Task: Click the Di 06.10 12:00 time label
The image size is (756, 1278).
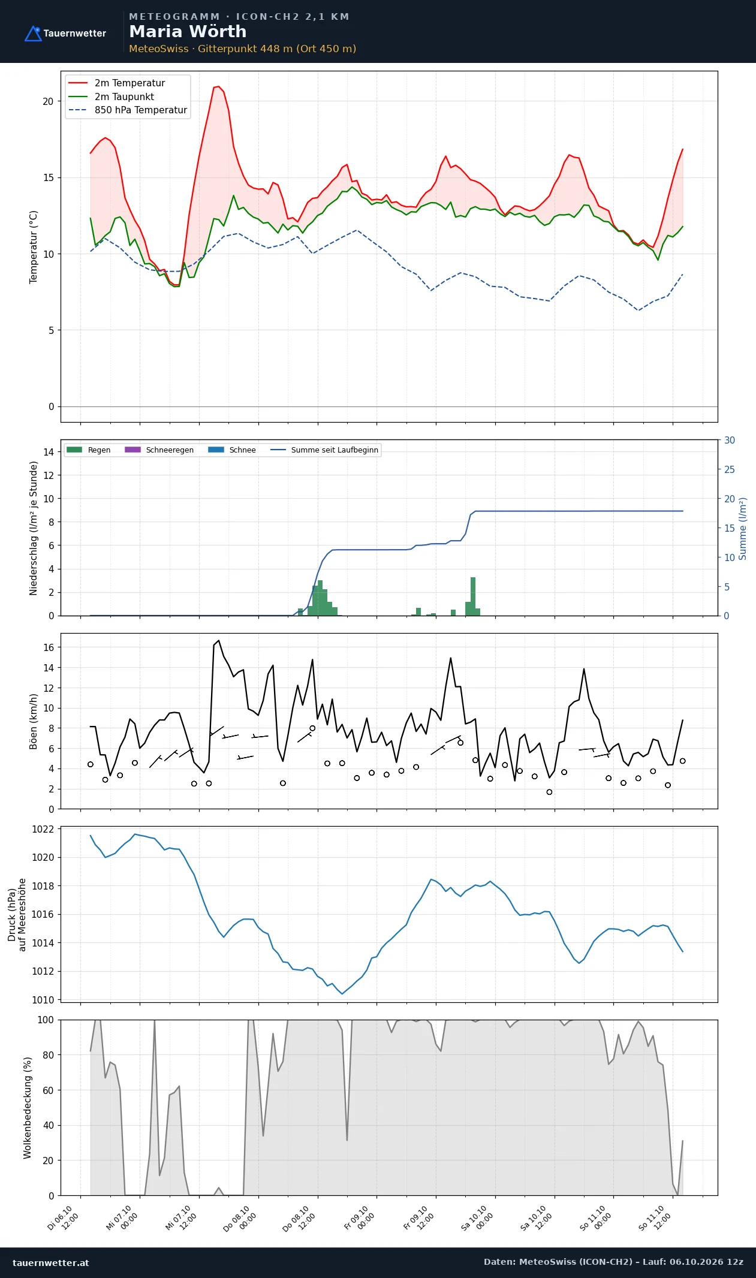Action: click(x=63, y=1218)
